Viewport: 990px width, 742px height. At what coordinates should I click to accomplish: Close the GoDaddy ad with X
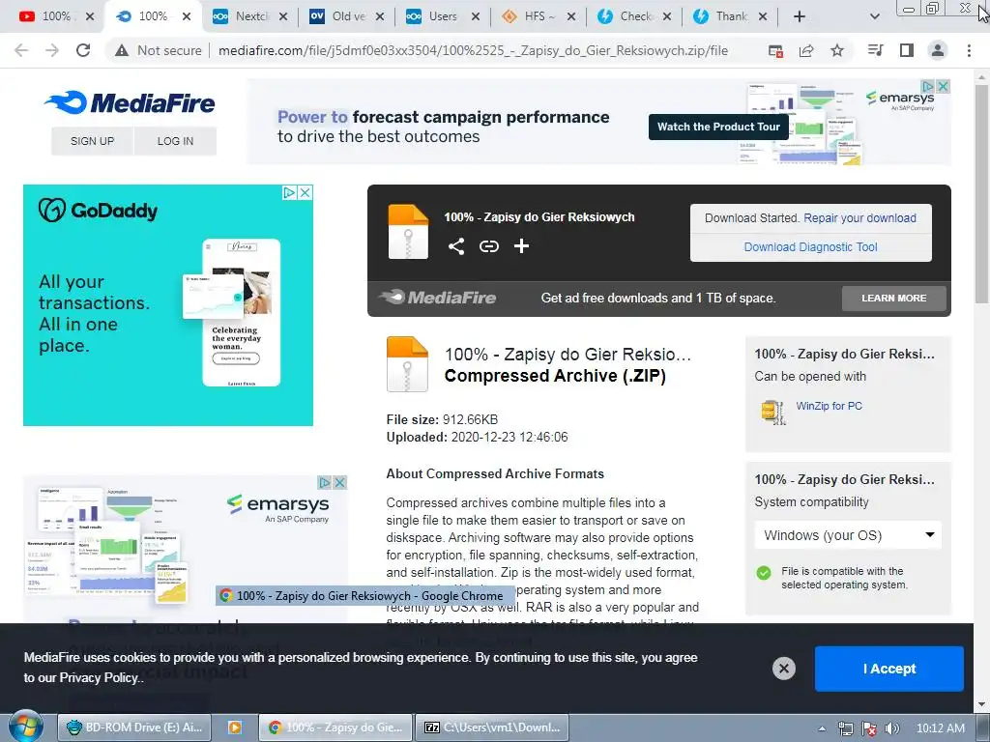305,192
